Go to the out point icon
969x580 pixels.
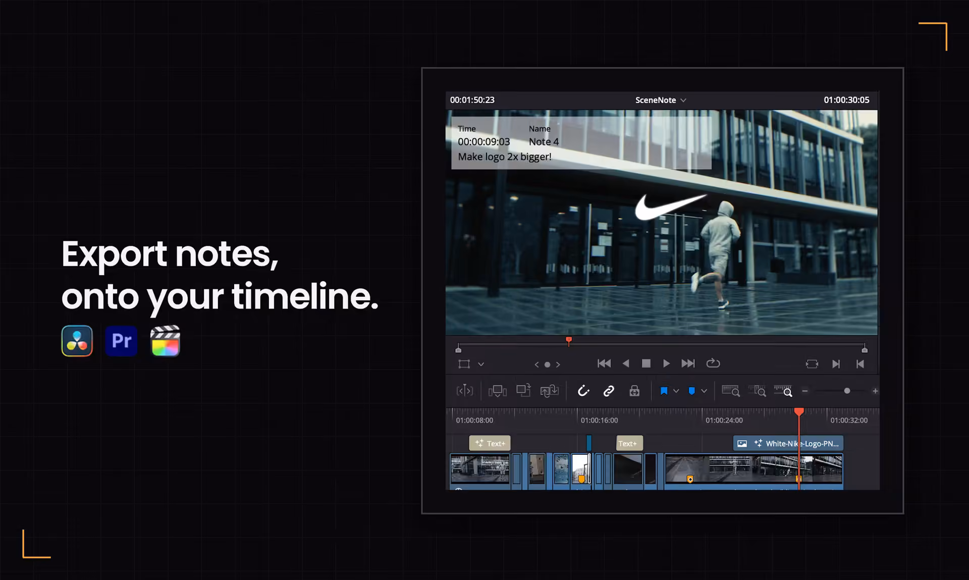point(836,364)
